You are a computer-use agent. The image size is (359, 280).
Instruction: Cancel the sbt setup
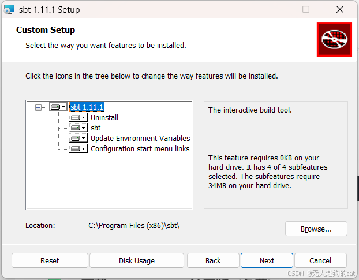[320, 260]
